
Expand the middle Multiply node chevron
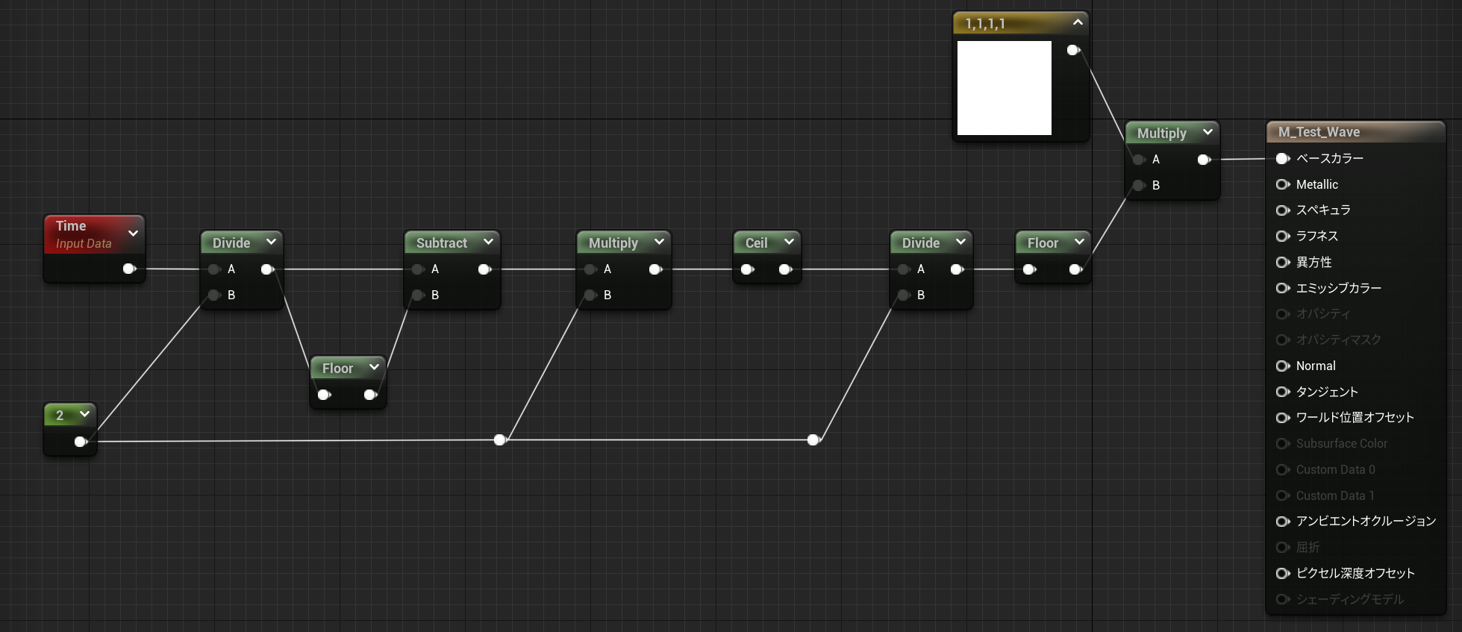click(659, 242)
